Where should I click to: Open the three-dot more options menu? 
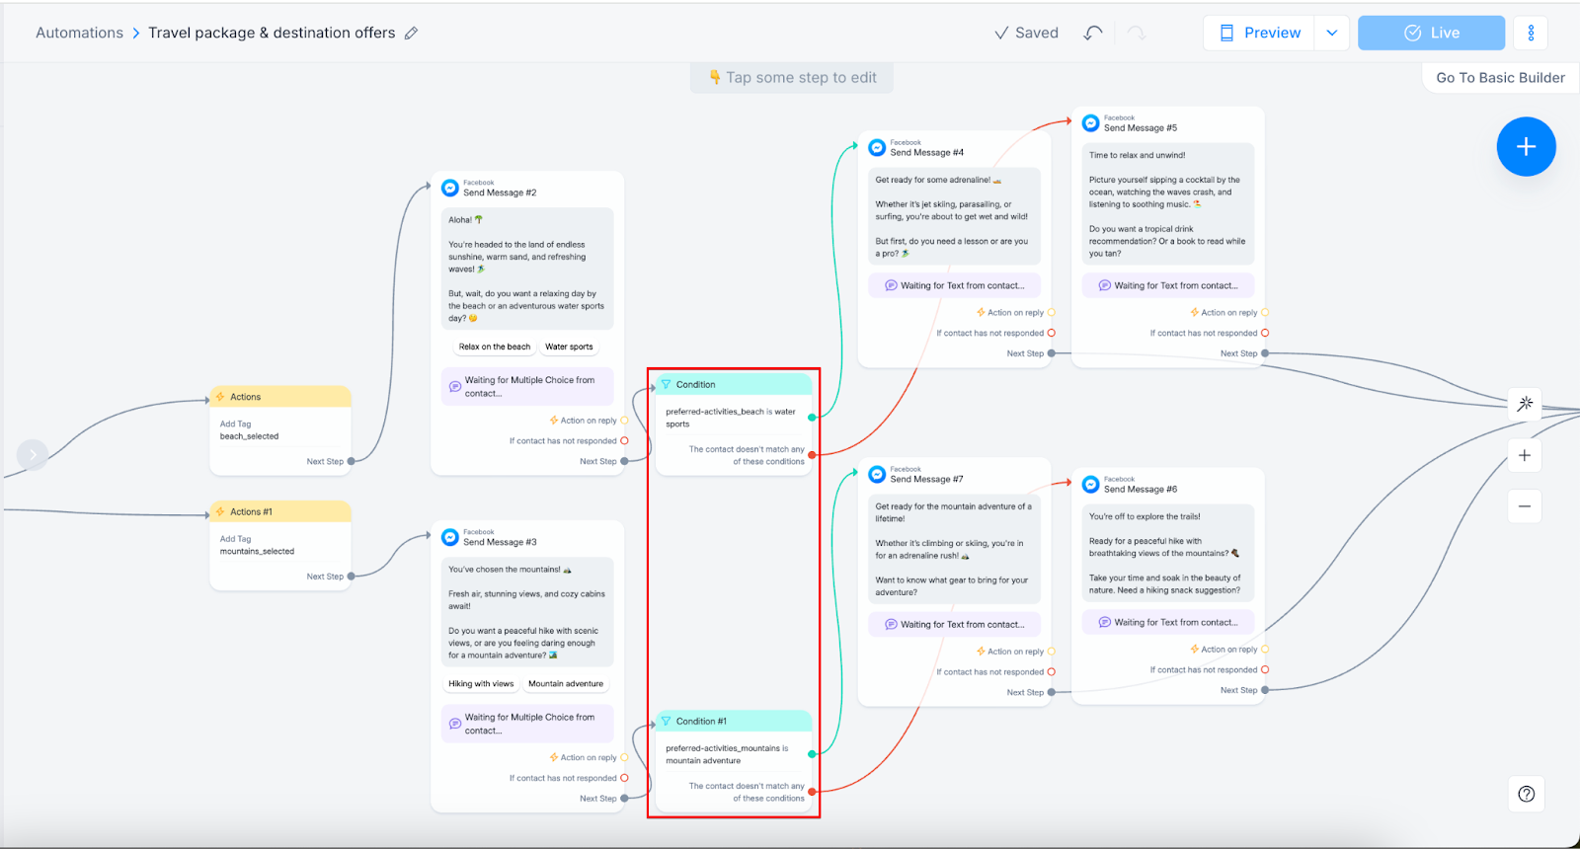[1531, 33]
